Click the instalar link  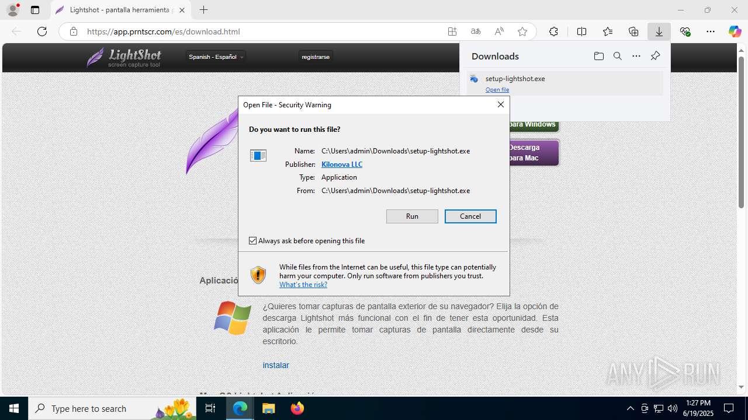(x=276, y=365)
